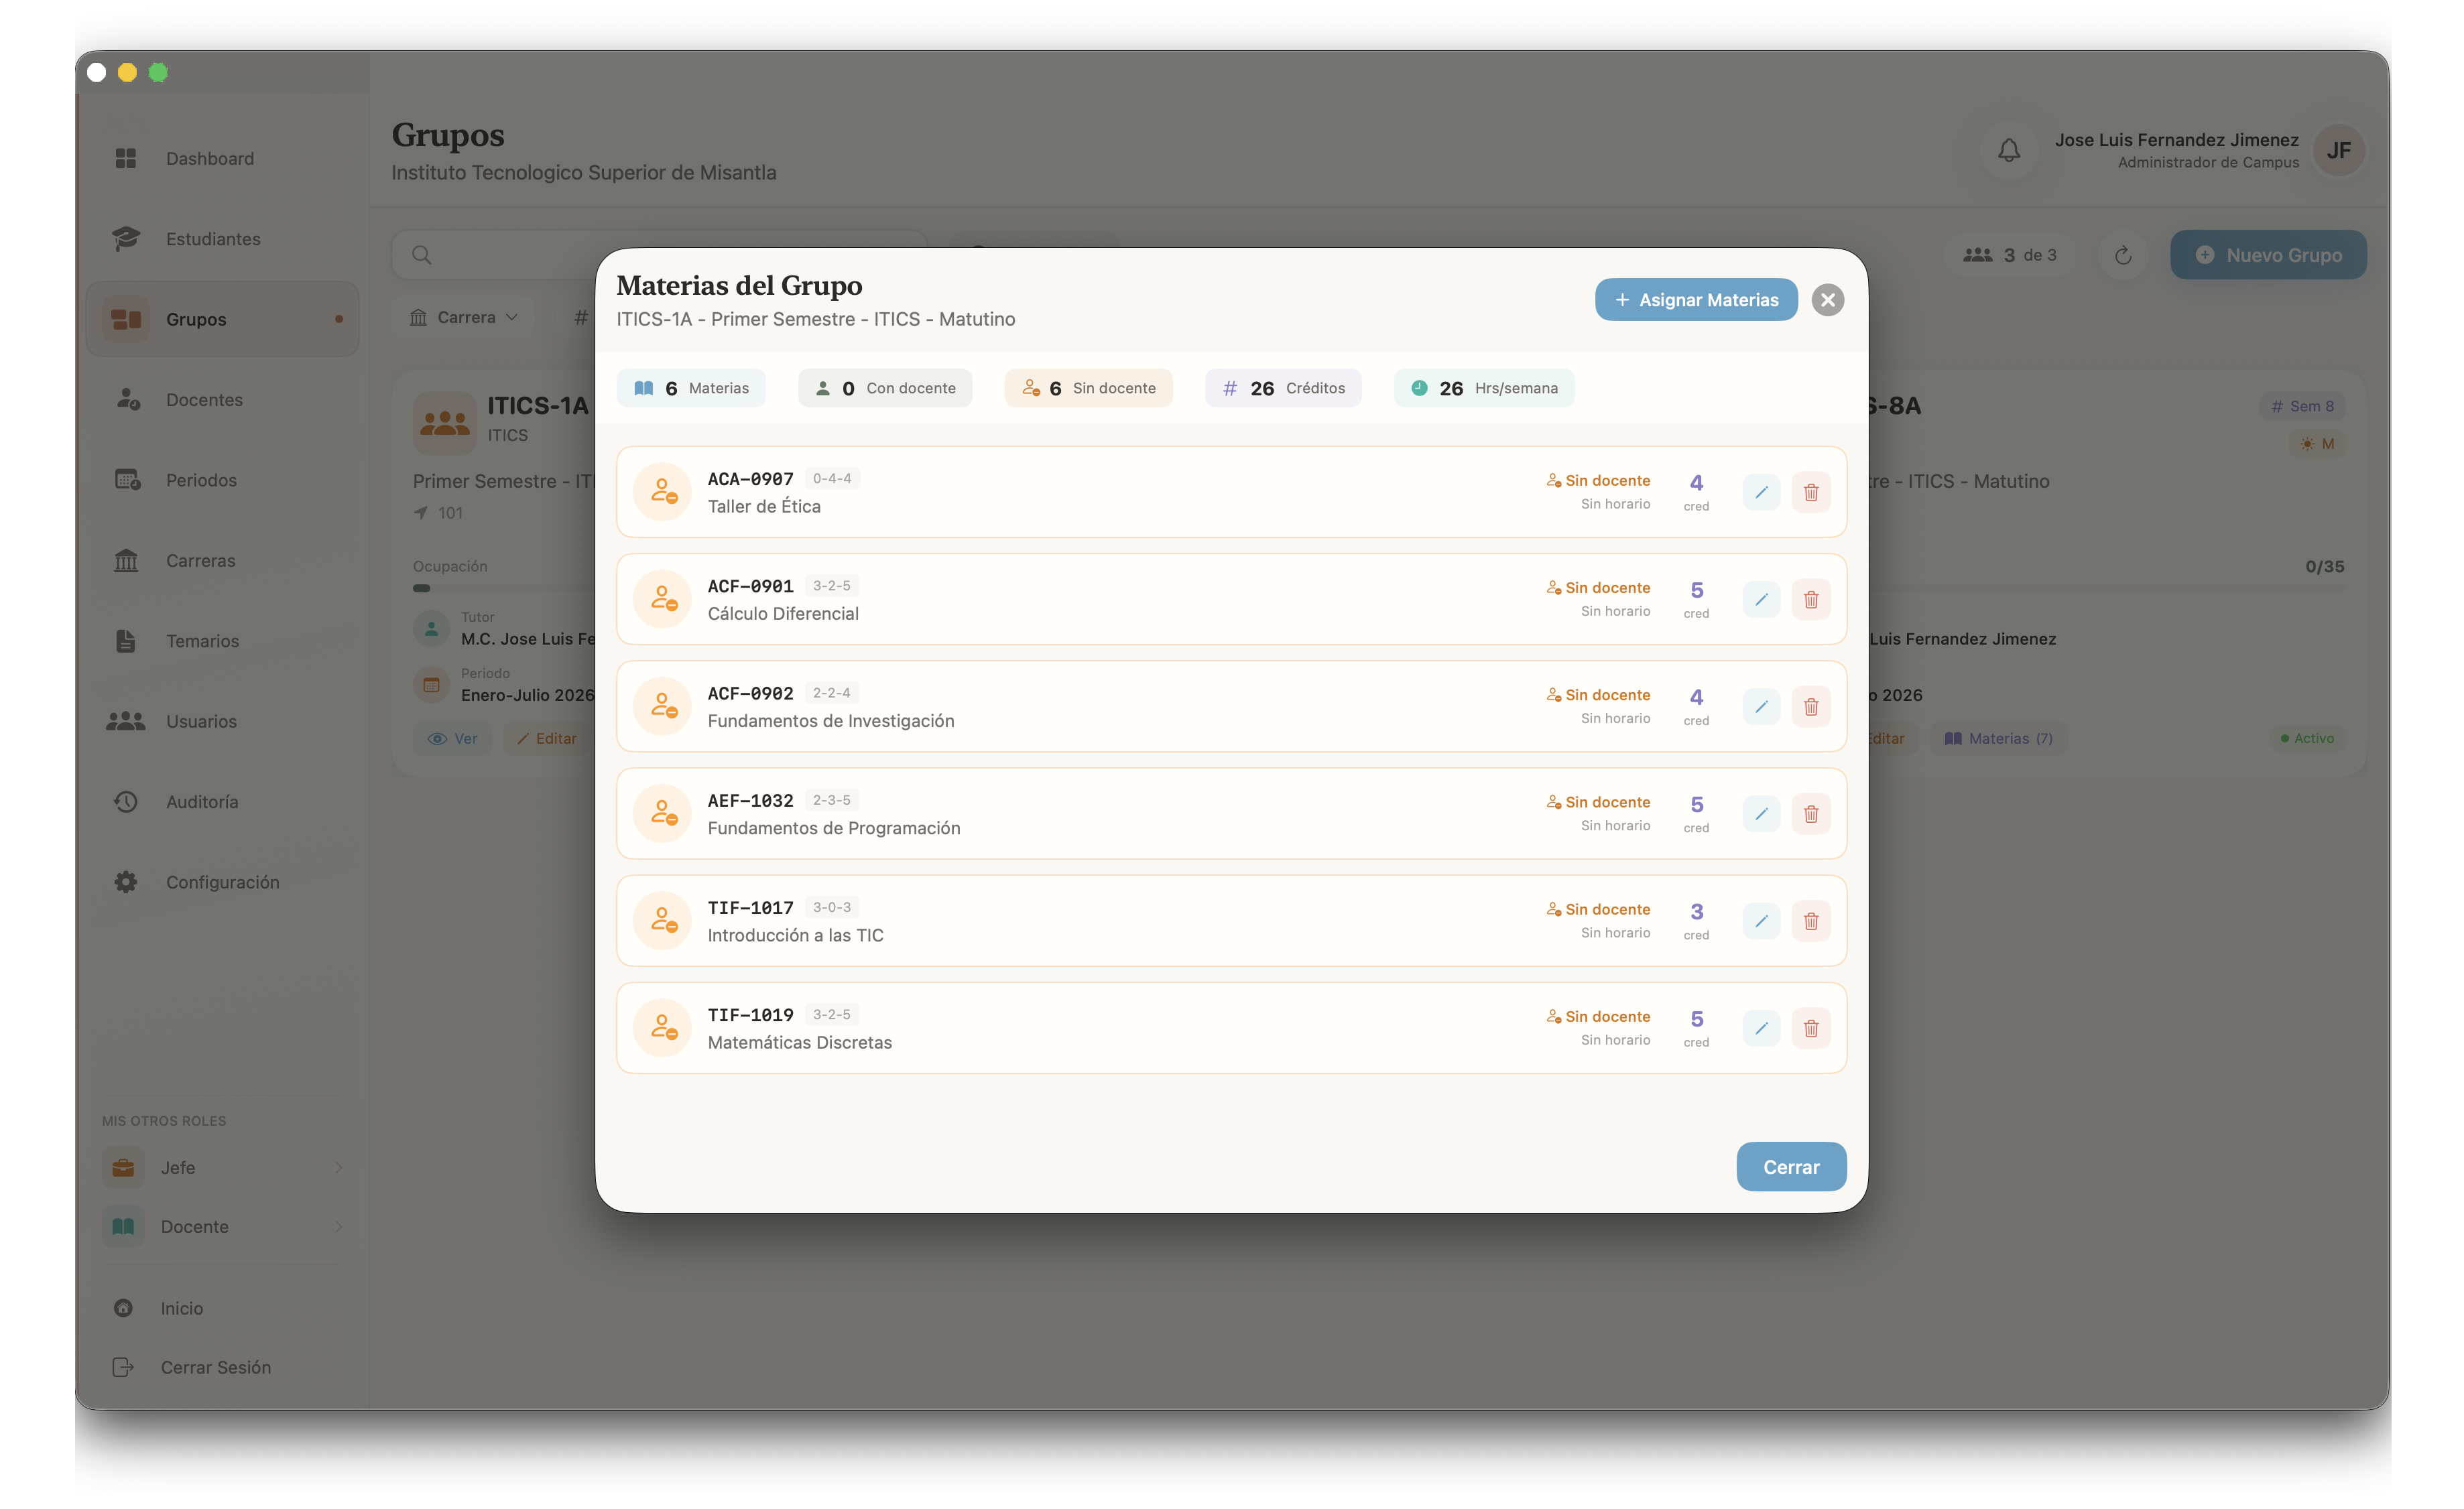Go to Periodos sidebar item
This screenshot has width=2464, height=1509.
pos(201,480)
